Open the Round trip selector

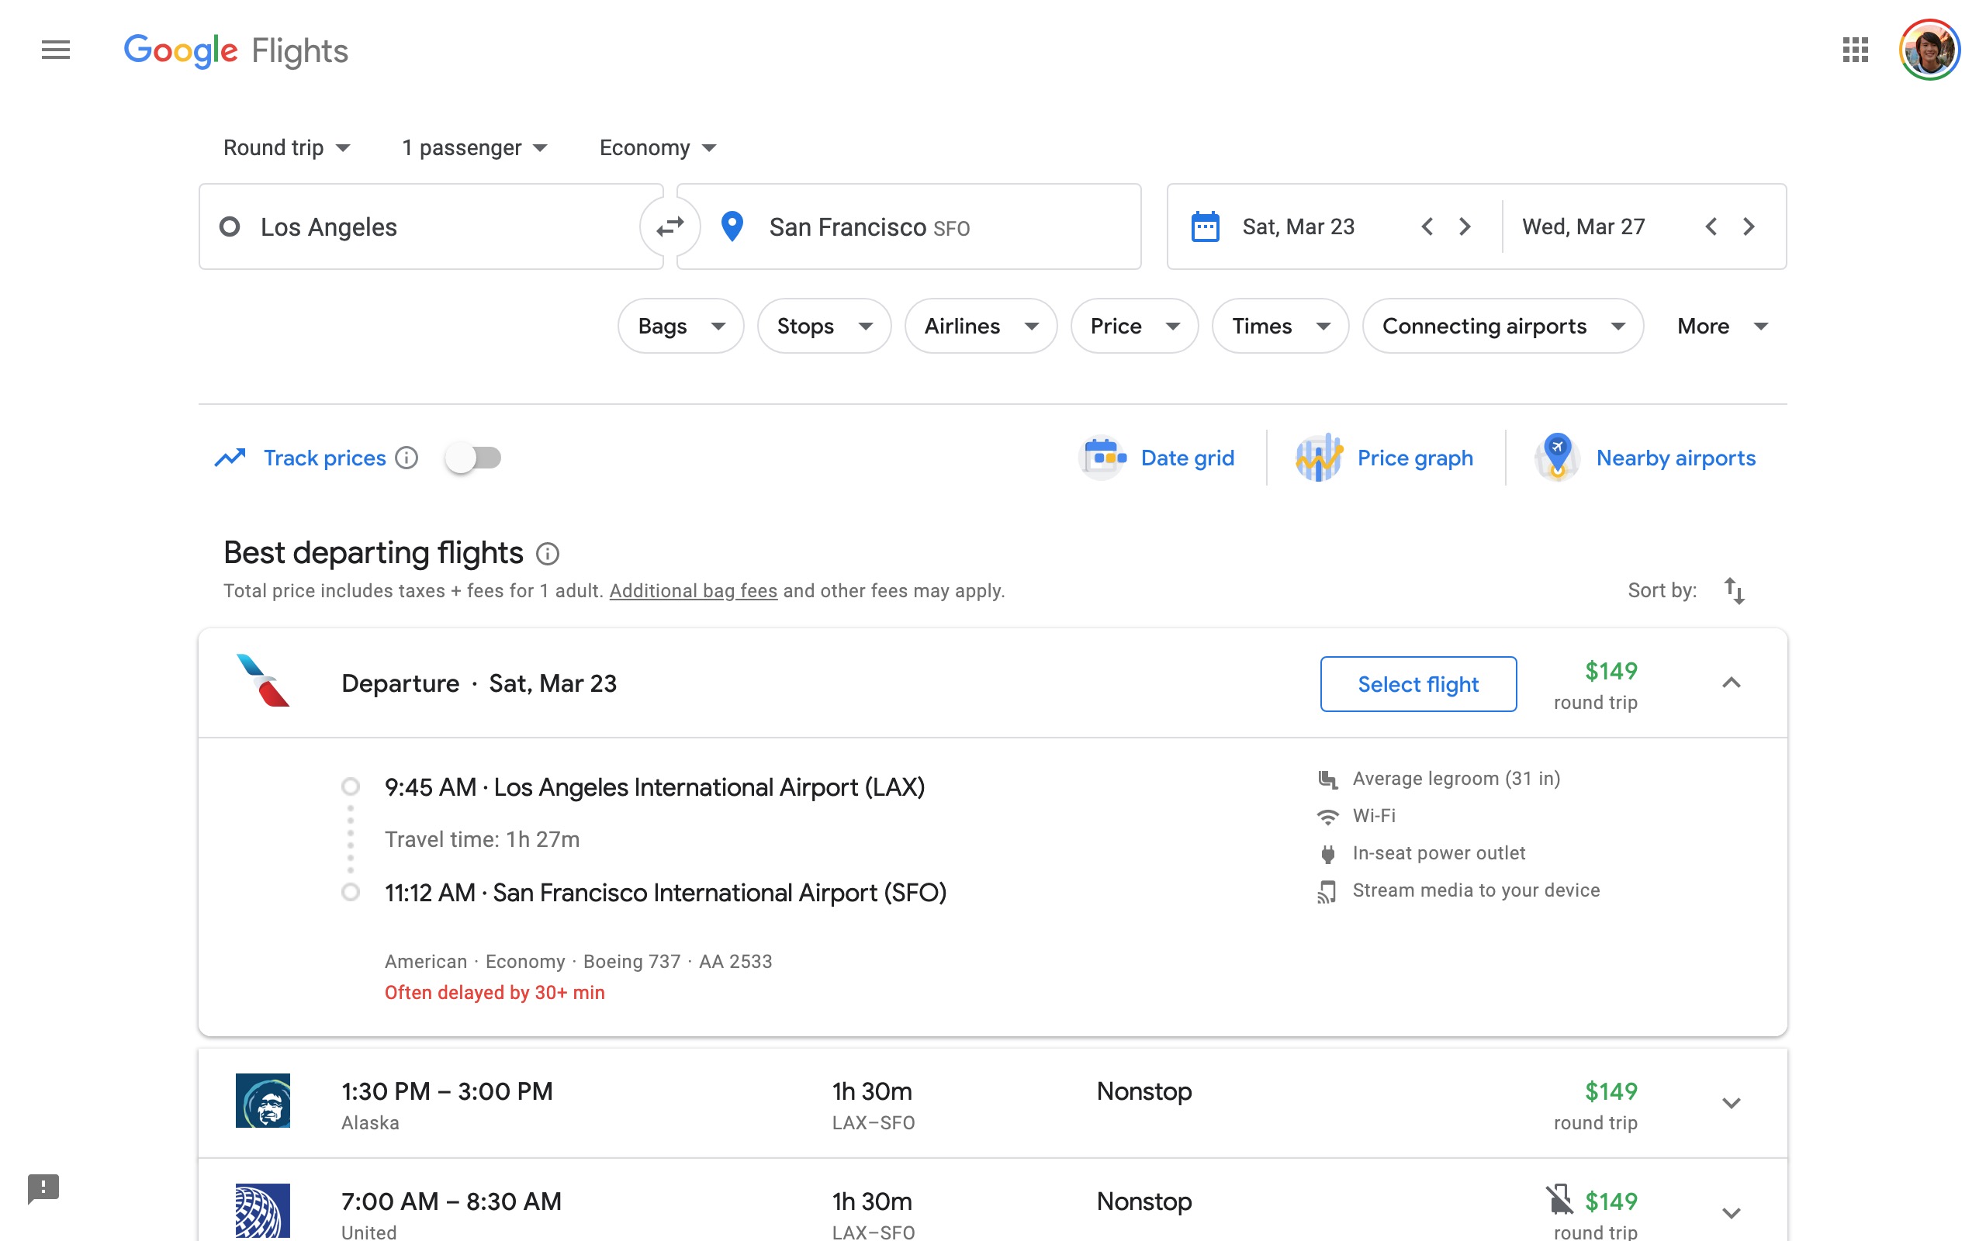click(285, 147)
